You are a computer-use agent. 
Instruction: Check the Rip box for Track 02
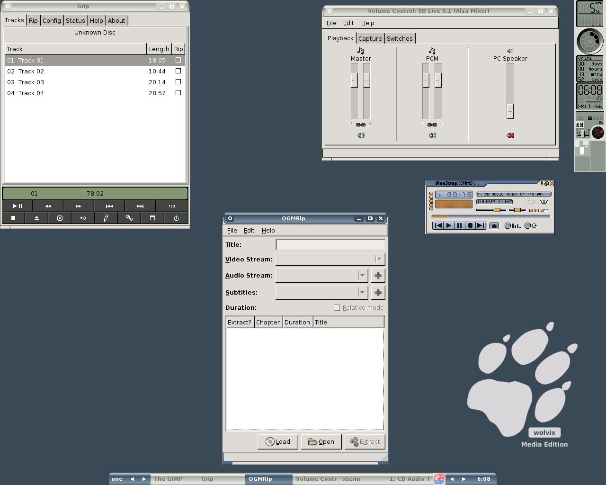tap(178, 71)
